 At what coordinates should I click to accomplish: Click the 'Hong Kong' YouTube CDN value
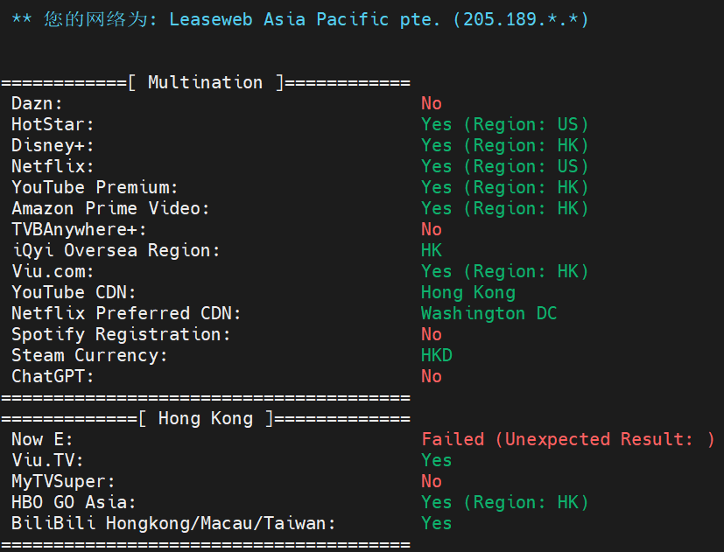(x=467, y=293)
